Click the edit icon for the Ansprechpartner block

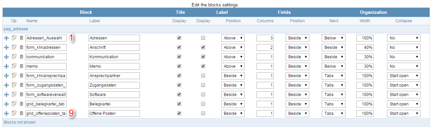14,76
